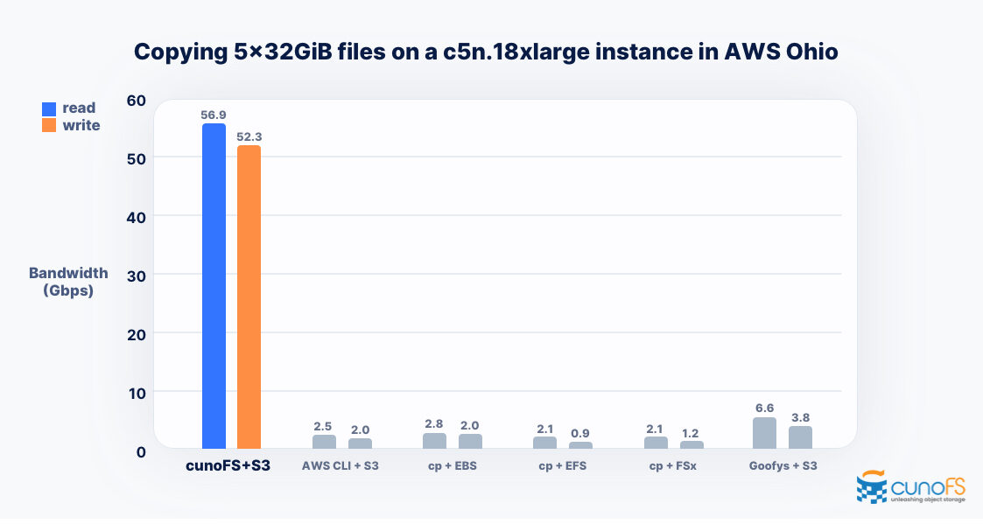Select the cp + FSx read bar

point(656,443)
